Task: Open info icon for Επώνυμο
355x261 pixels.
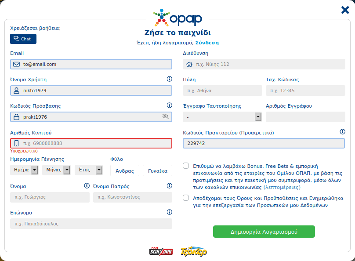Action: point(169,212)
